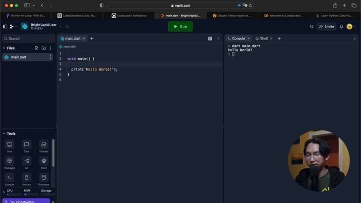Click the Hello World! console output
This screenshot has height=203, width=361.
240,50
